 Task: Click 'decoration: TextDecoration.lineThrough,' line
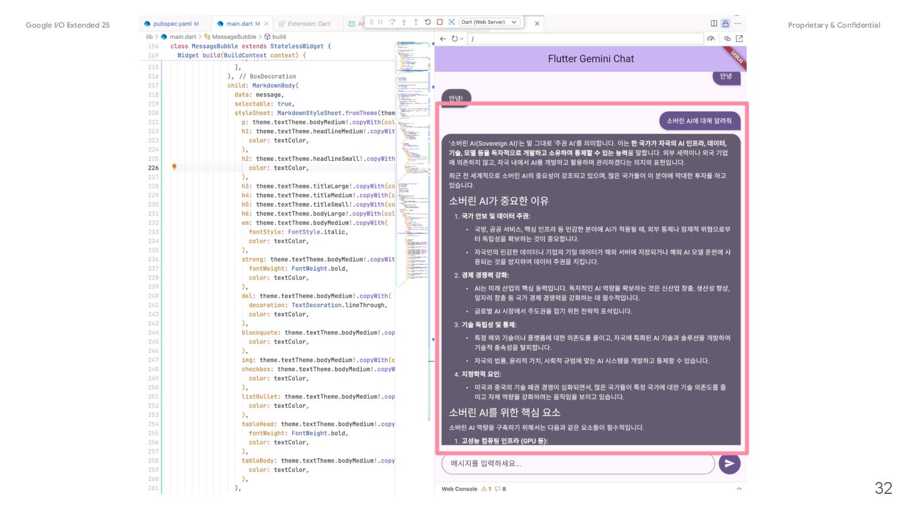[x=318, y=305]
